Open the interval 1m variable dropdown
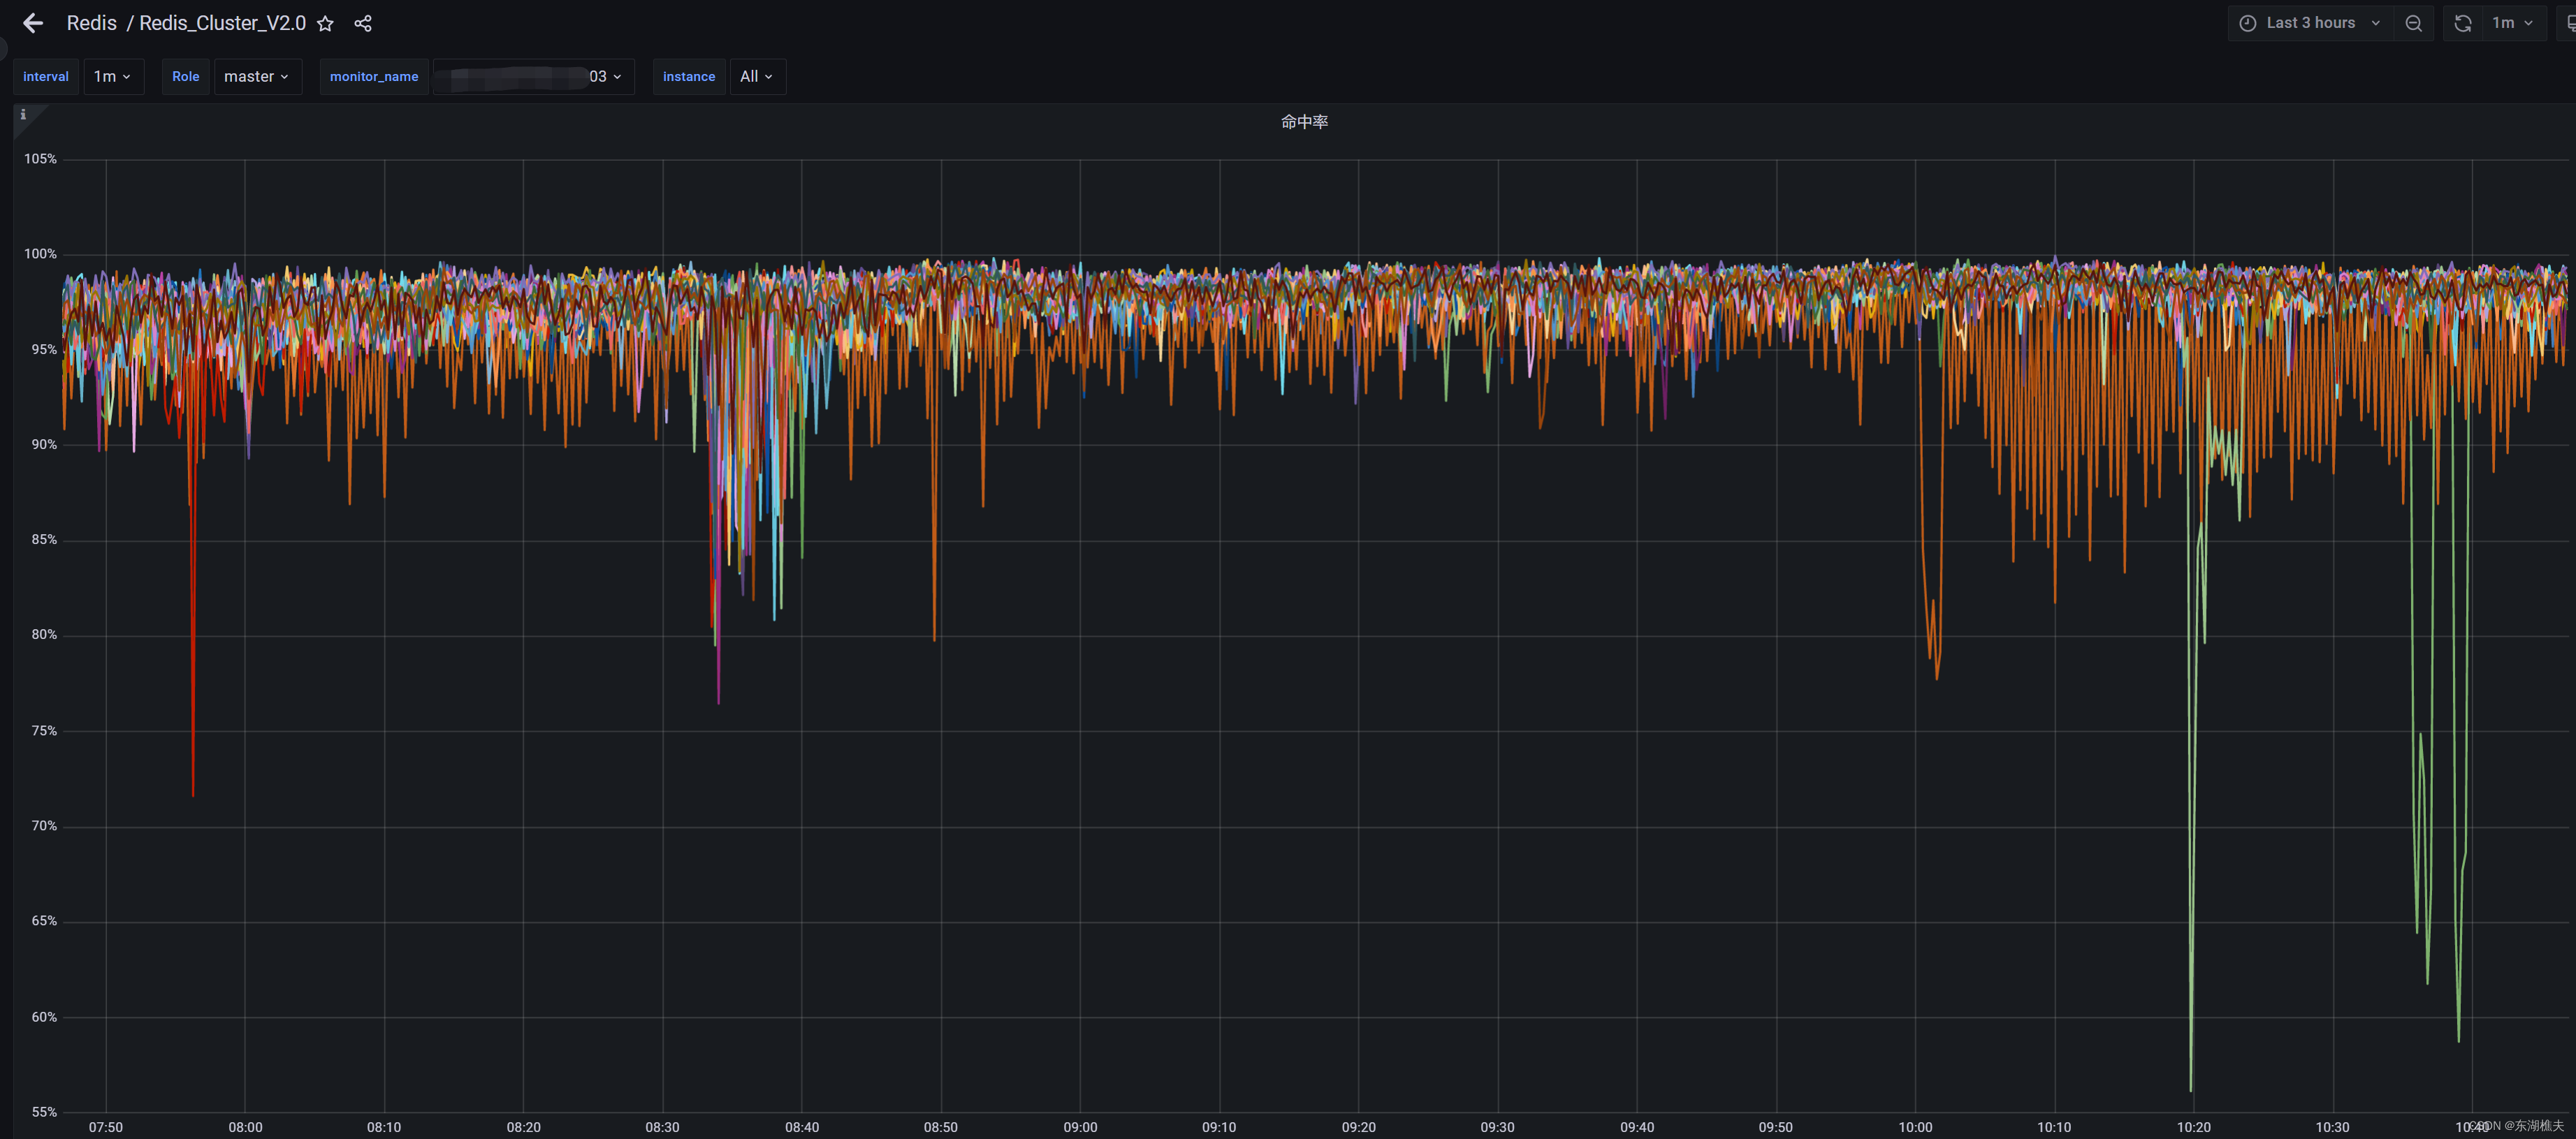The height and width of the screenshot is (1139, 2576). pos(113,77)
